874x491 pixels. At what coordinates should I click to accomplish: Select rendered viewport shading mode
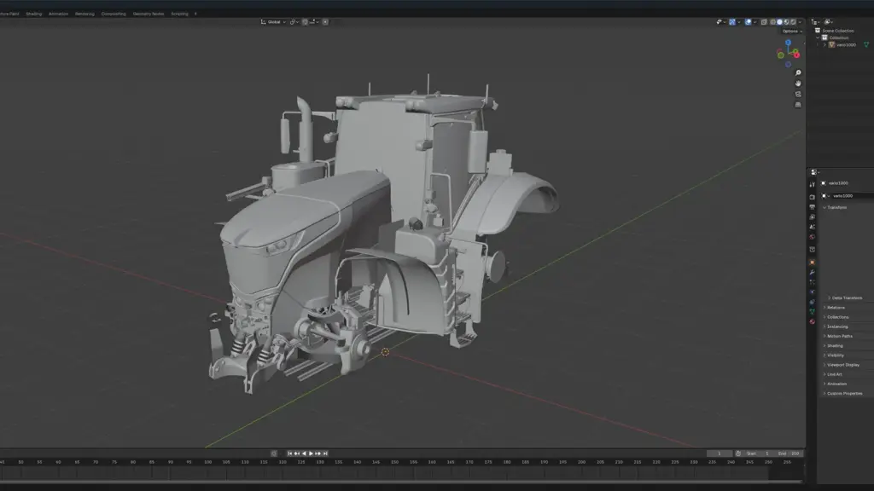click(x=793, y=22)
